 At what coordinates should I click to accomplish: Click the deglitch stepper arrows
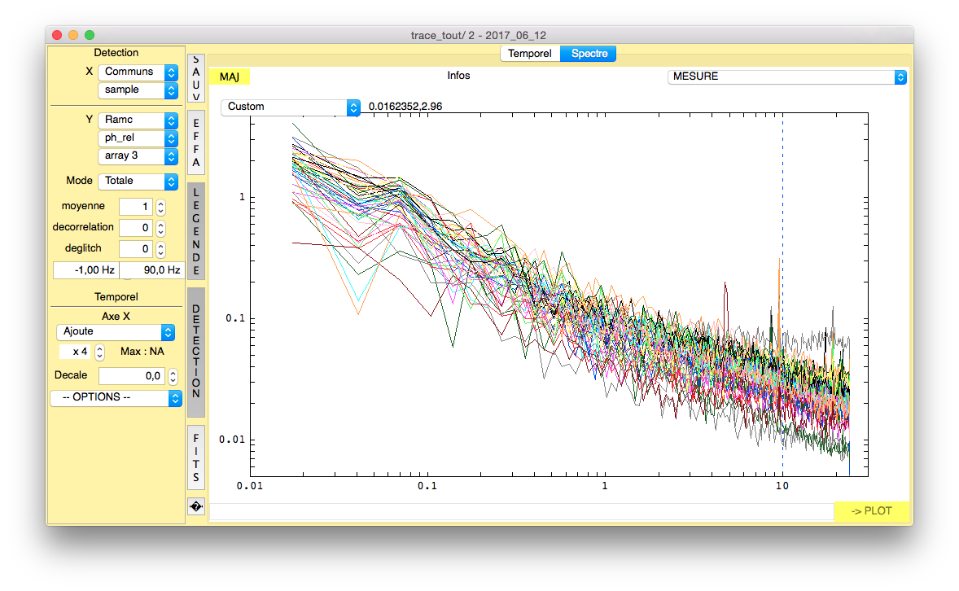tap(160, 249)
